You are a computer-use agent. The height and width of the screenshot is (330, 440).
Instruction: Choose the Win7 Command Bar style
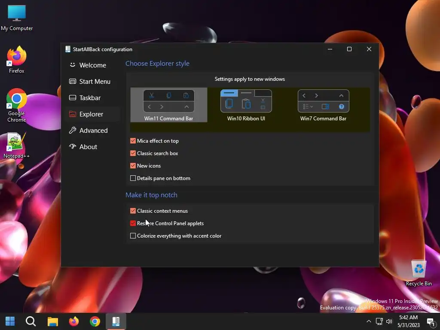pyautogui.click(x=323, y=105)
